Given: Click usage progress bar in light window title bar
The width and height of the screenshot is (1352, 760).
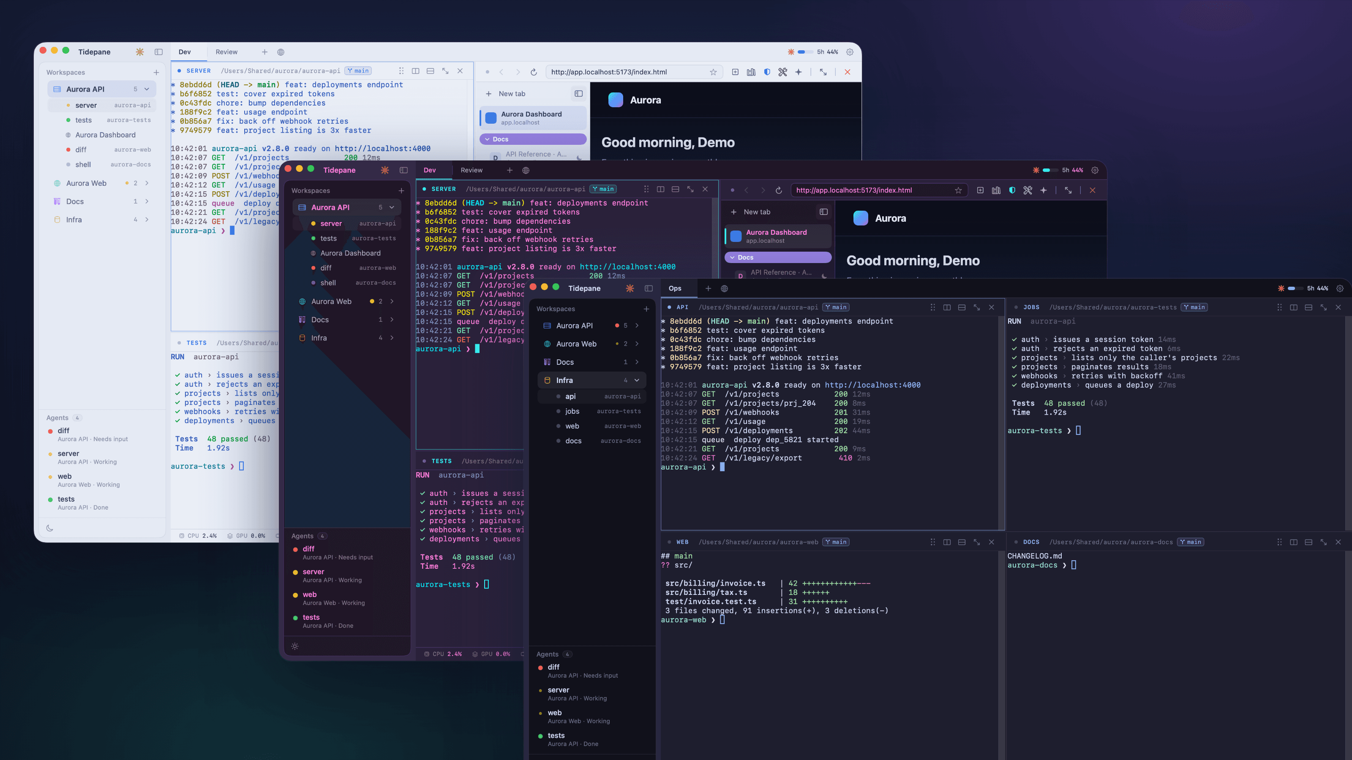Looking at the screenshot, I should click(x=805, y=52).
